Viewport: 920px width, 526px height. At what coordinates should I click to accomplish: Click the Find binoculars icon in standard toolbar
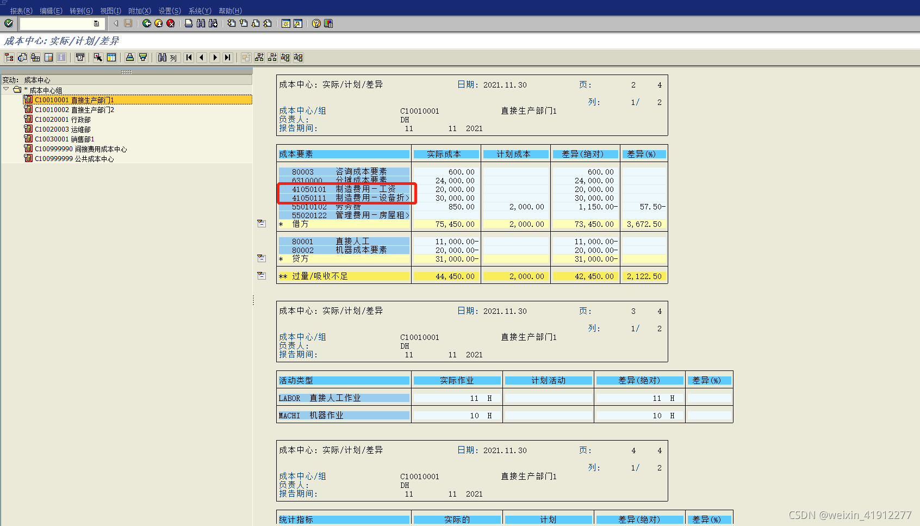point(201,23)
